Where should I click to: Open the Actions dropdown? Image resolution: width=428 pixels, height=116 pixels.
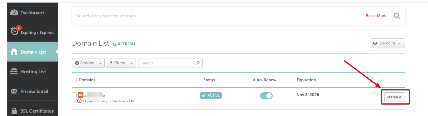tap(88, 63)
